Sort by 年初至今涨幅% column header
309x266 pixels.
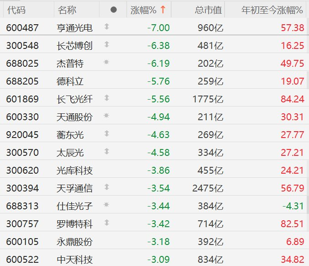click(x=272, y=10)
